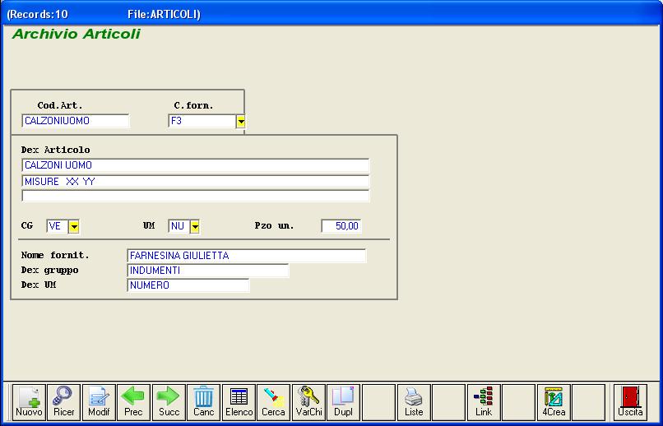Open the VarChi keys icon

(x=309, y=401)
